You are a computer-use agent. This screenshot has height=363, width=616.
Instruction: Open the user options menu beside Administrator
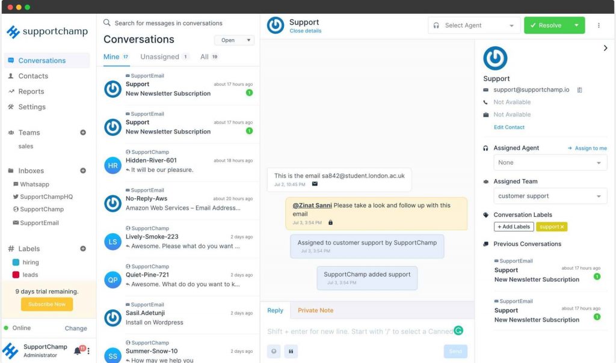click(x=88, y=351)
